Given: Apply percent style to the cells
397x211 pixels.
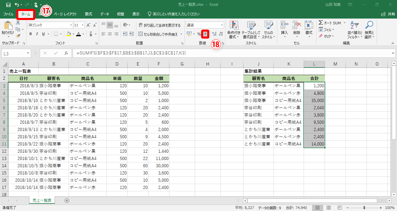Looking at the screenshot, I should [199, 34].
